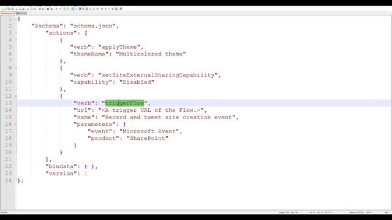This screenshot has height=220, width=392.
Task: Click the highlighted word triggerFlow
Action: pos(124,103)
